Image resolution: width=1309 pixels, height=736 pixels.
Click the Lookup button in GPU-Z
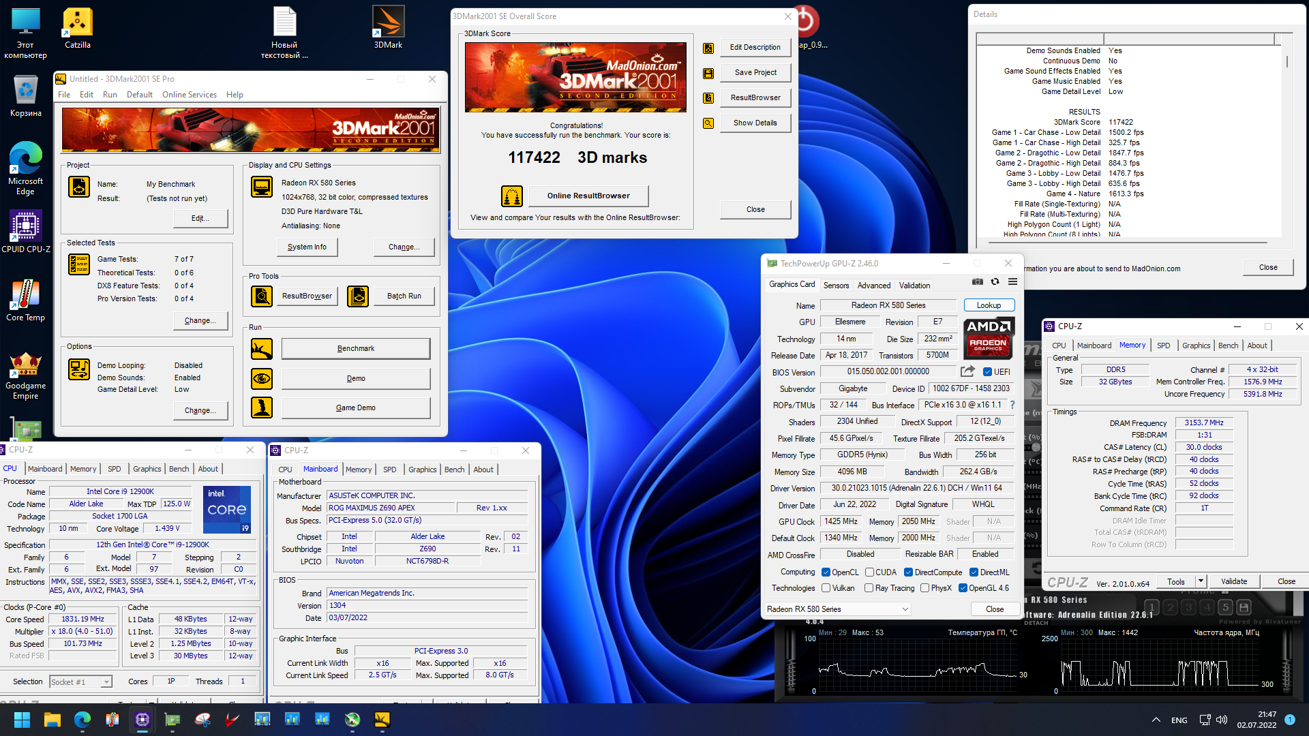coord(989,305)
